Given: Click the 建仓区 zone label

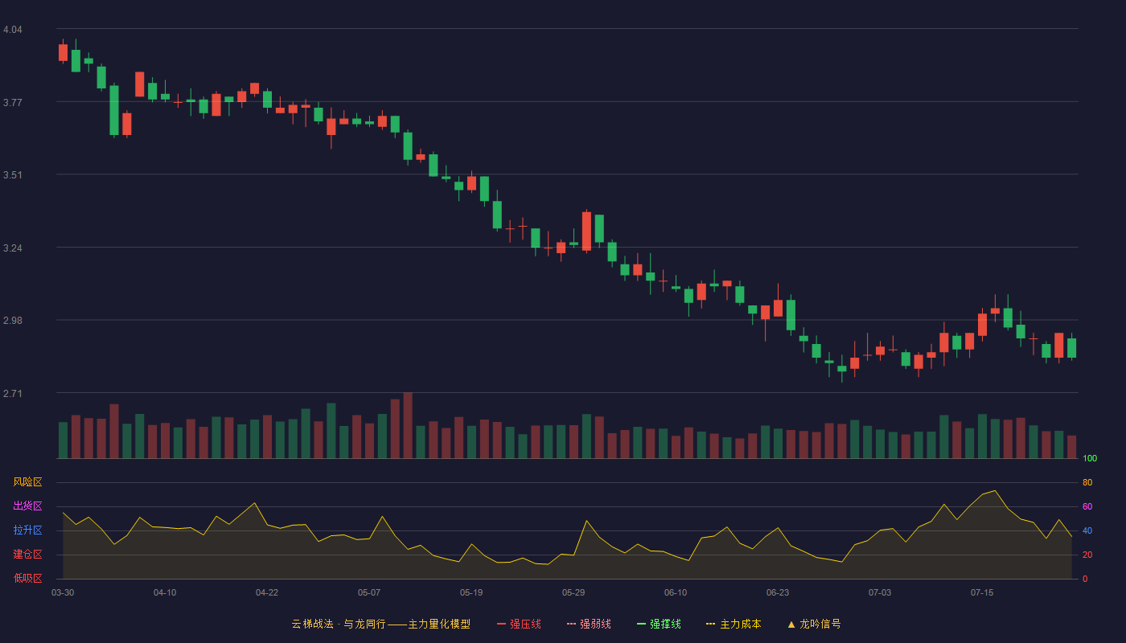Looking at the screenshot, I should 27,555.
